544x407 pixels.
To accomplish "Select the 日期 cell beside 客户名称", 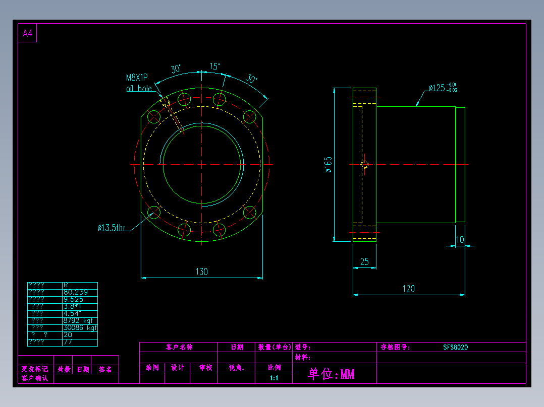I will pos(237,347).
